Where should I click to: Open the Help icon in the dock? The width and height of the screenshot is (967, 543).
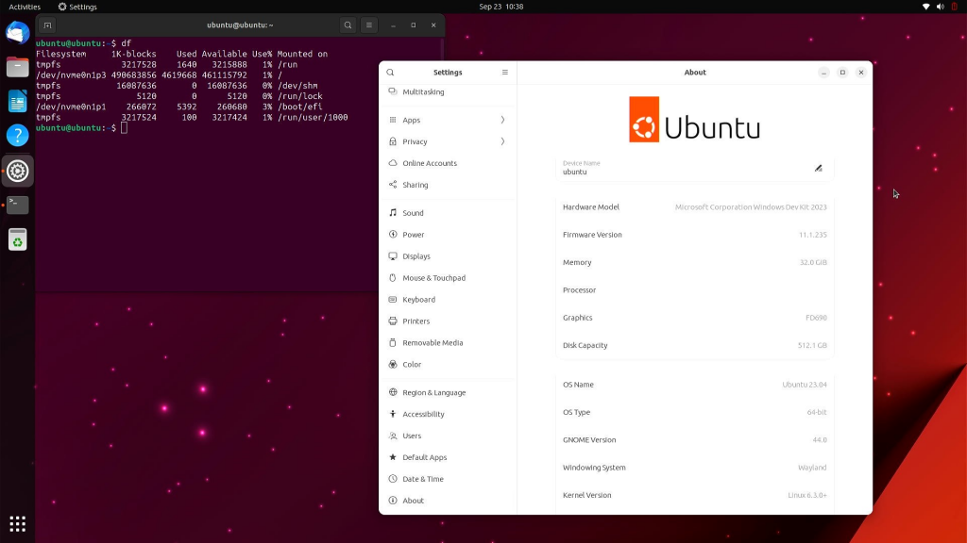point(17,136)
